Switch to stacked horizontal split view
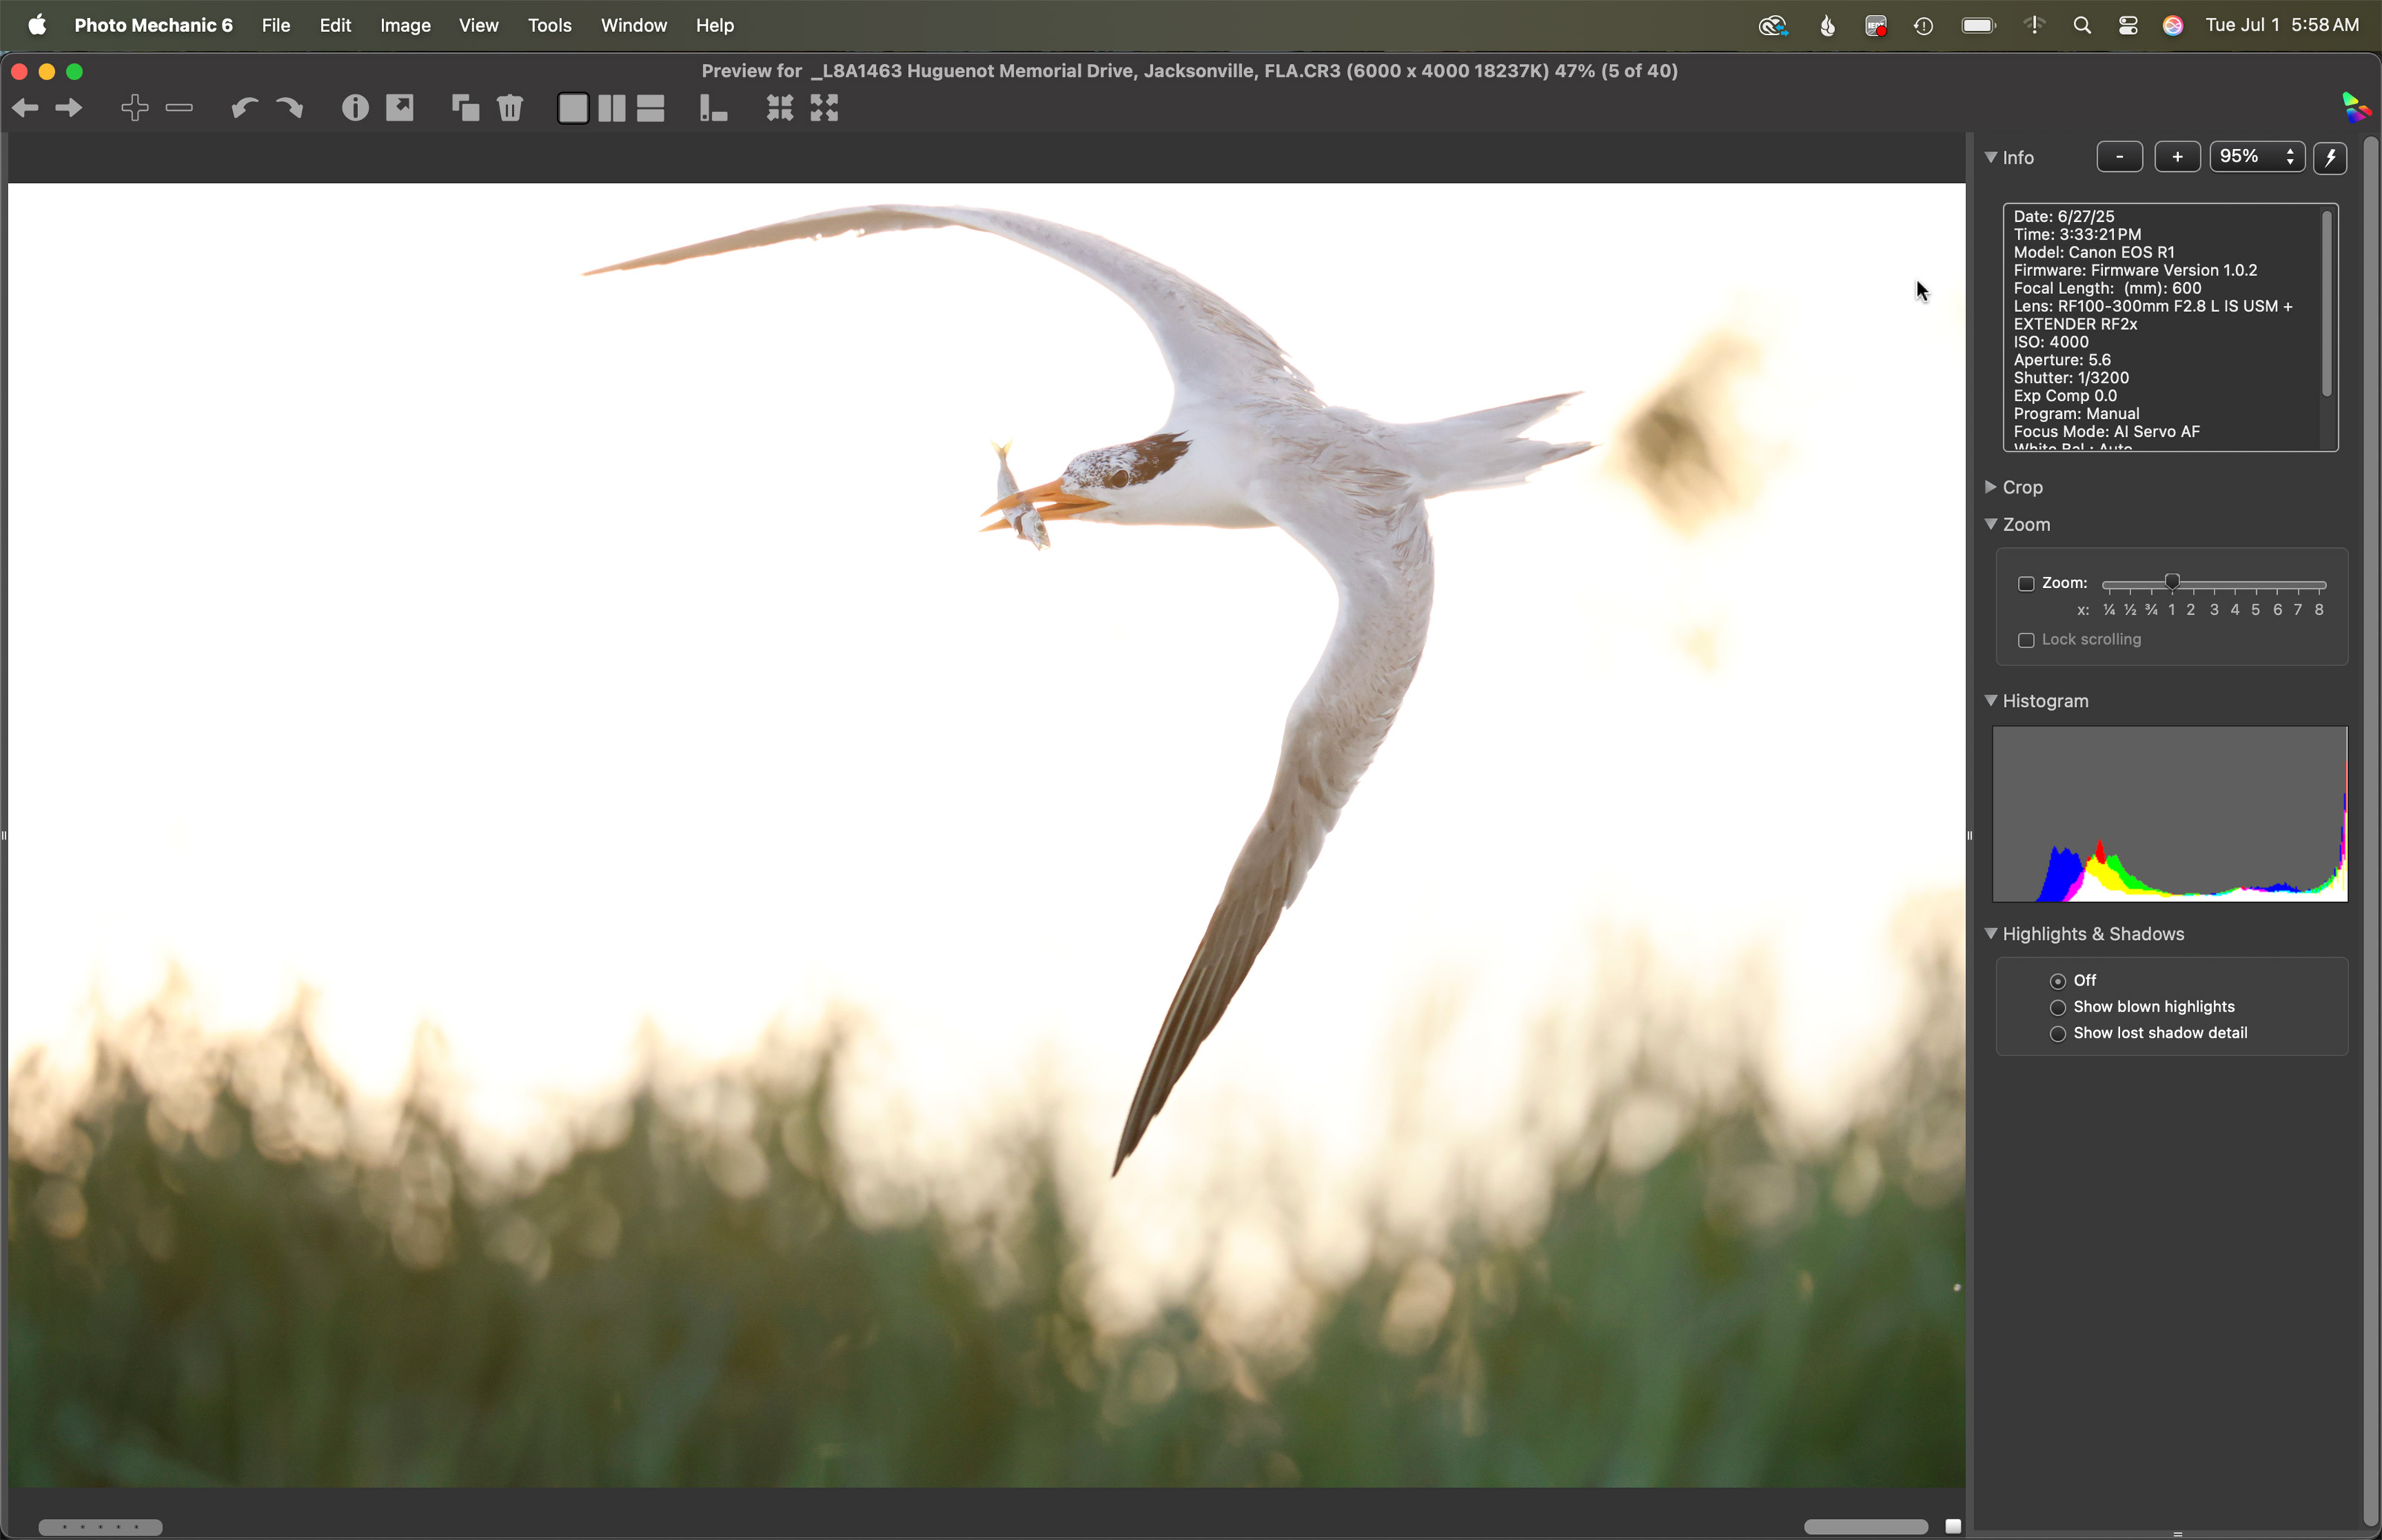This screenshot has height=1540, width=2382. tap(651, 108)
